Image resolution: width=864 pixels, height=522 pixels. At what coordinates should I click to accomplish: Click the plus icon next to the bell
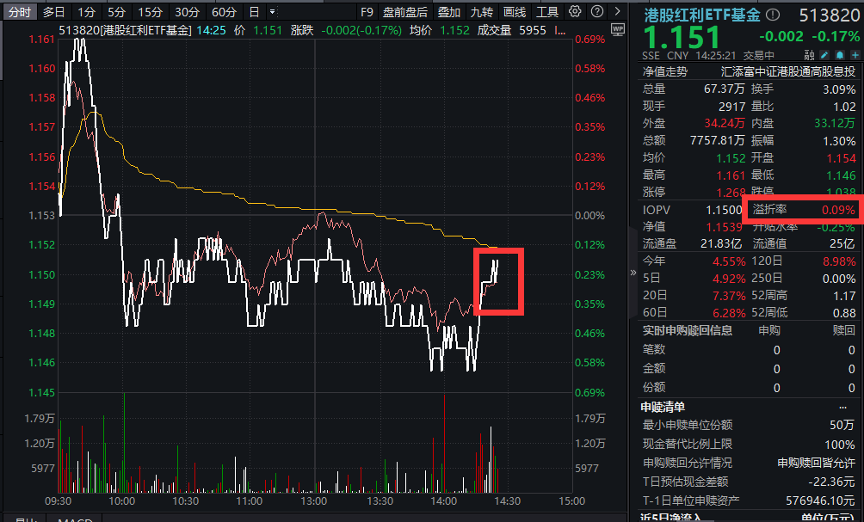pyautogui.click(x=855, y=54)
